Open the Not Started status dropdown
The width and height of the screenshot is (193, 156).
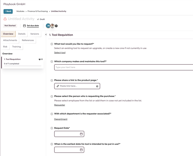tap(10, 26)
